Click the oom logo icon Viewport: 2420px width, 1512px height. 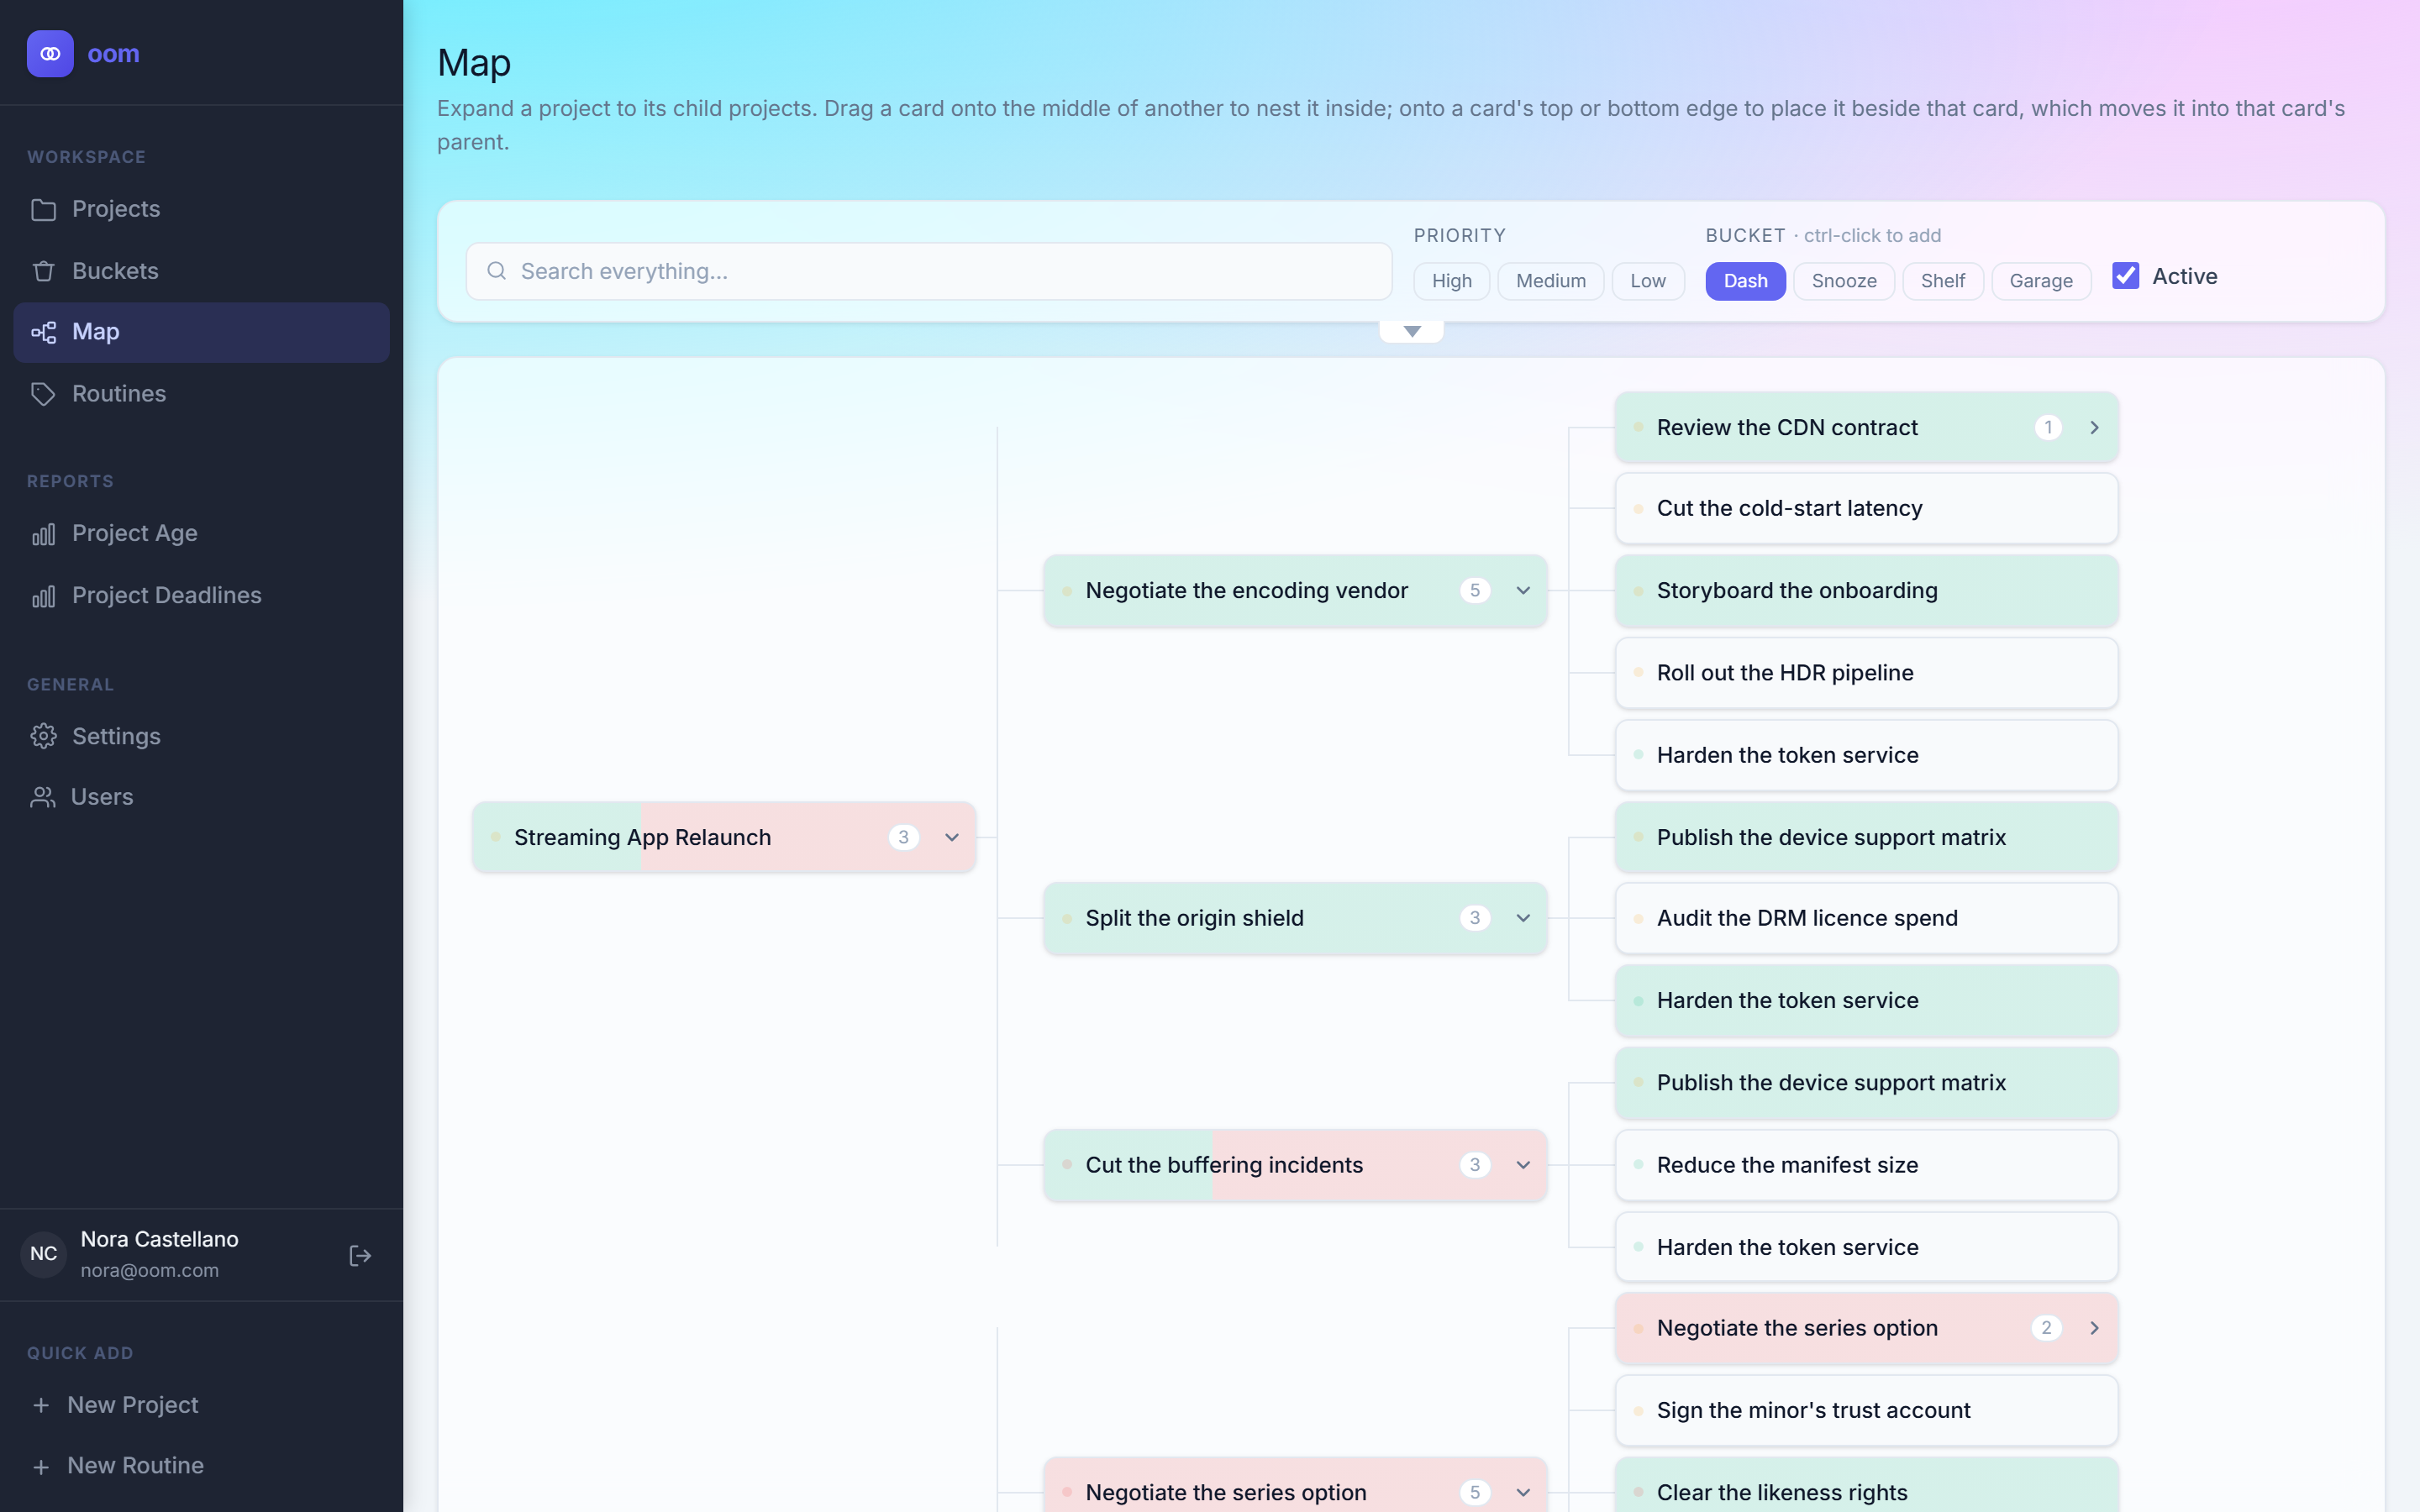[50, 54]
